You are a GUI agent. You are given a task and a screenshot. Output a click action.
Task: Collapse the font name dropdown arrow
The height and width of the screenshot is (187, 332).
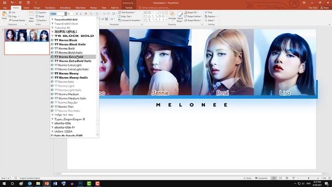66,14
